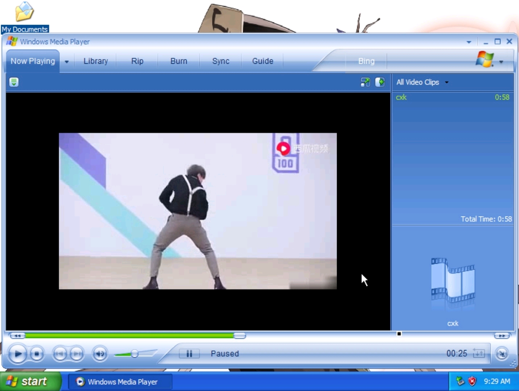Click the seek bar progress handle
519x391 pixels.
point(240,336)
